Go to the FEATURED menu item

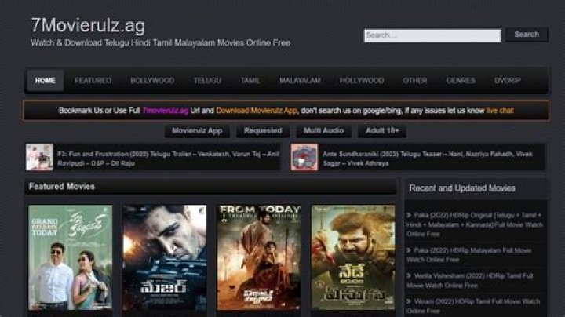93,81
